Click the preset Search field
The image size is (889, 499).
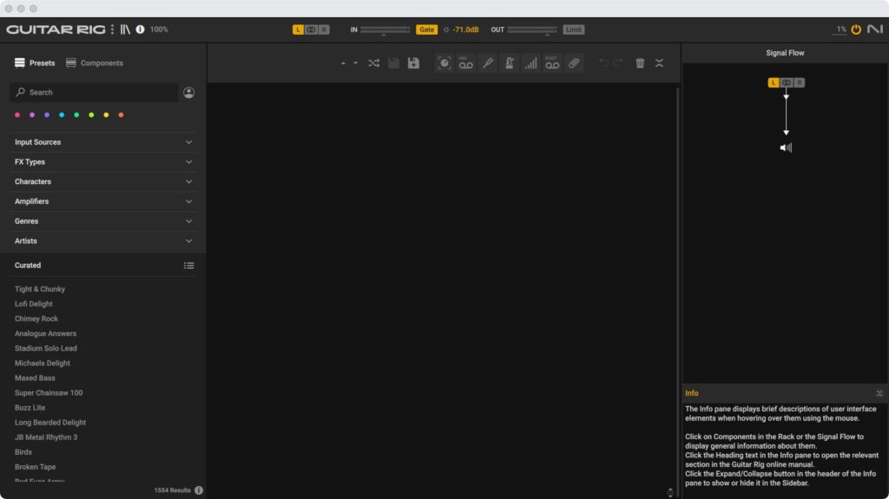tap(94, 93)
